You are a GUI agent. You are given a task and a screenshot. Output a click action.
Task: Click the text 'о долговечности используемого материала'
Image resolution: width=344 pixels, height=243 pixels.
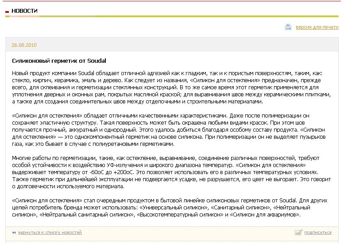[x=68, y=186]
